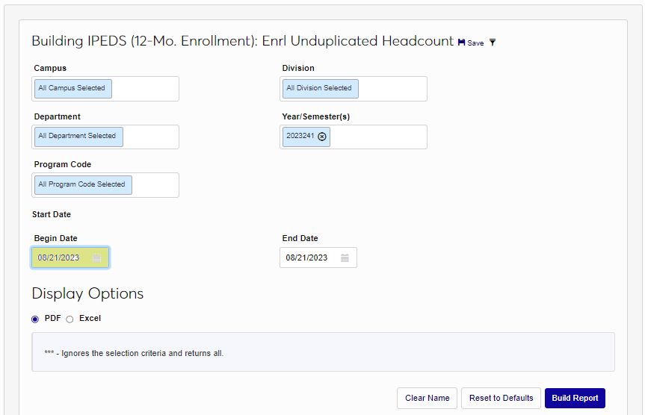Image resolution: width=645 pixels, height=415 pixels.
Task: Click Reset to Defaults button
Action: [x=501, y=398]
